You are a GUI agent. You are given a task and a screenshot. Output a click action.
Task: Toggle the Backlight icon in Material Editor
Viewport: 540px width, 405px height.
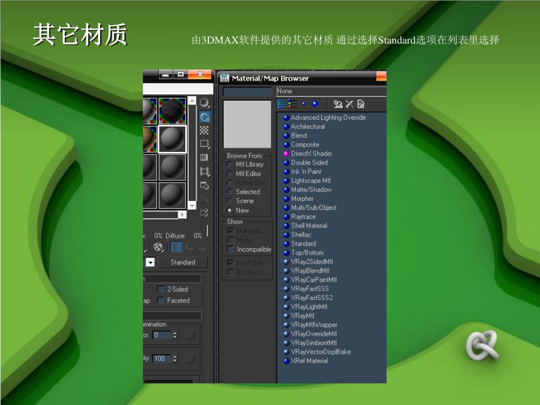click(x=204, y=117)
